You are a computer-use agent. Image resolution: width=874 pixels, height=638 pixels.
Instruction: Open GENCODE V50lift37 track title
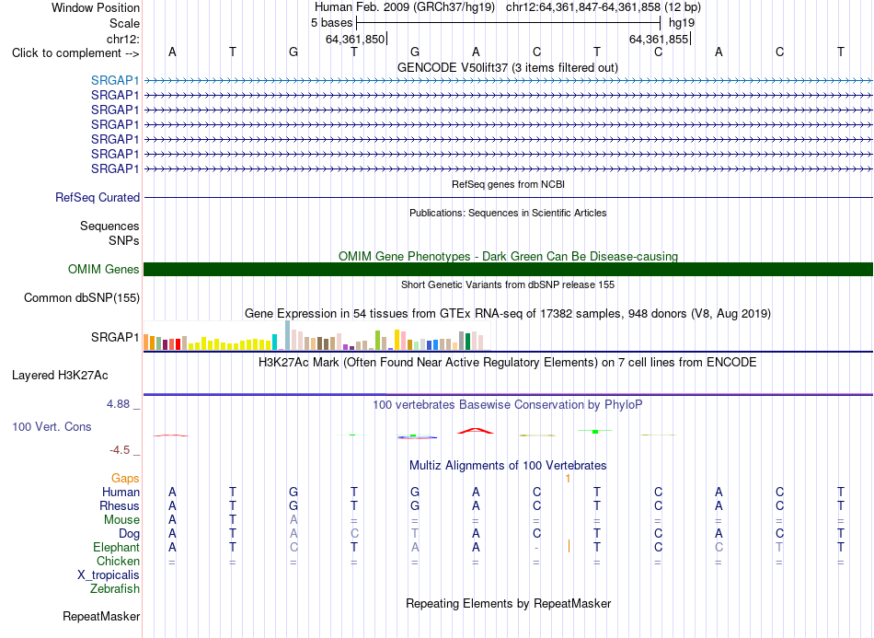(507, 67)
